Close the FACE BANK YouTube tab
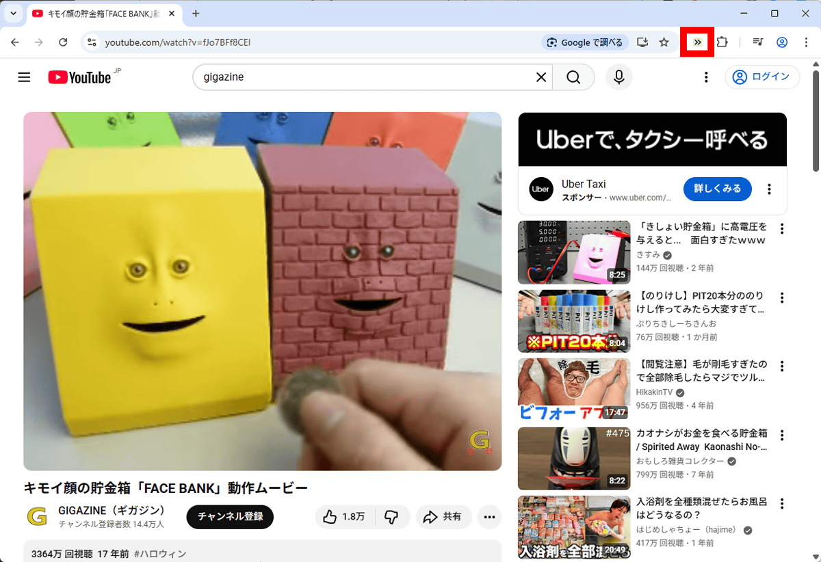The image size is (821, 562). pyautogui.click(x=172, y=14)
